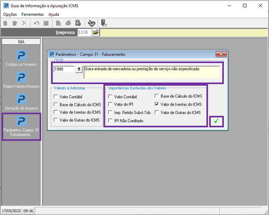Close the Parâmetros Campo 31 dialog
Screen dimensions: 269x215
(221, 54)
